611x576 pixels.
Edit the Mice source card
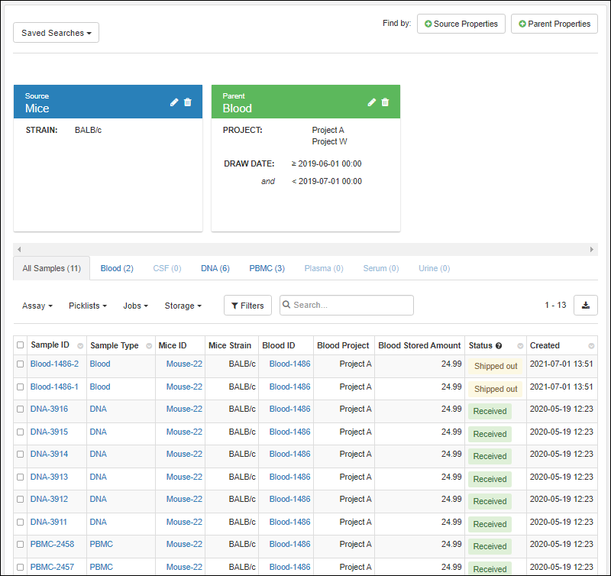(x=174, y=102)
